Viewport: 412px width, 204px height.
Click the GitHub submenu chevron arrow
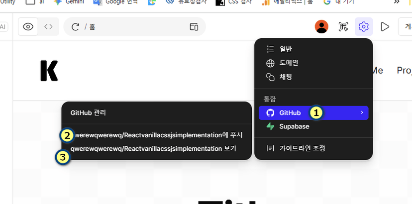362,113
